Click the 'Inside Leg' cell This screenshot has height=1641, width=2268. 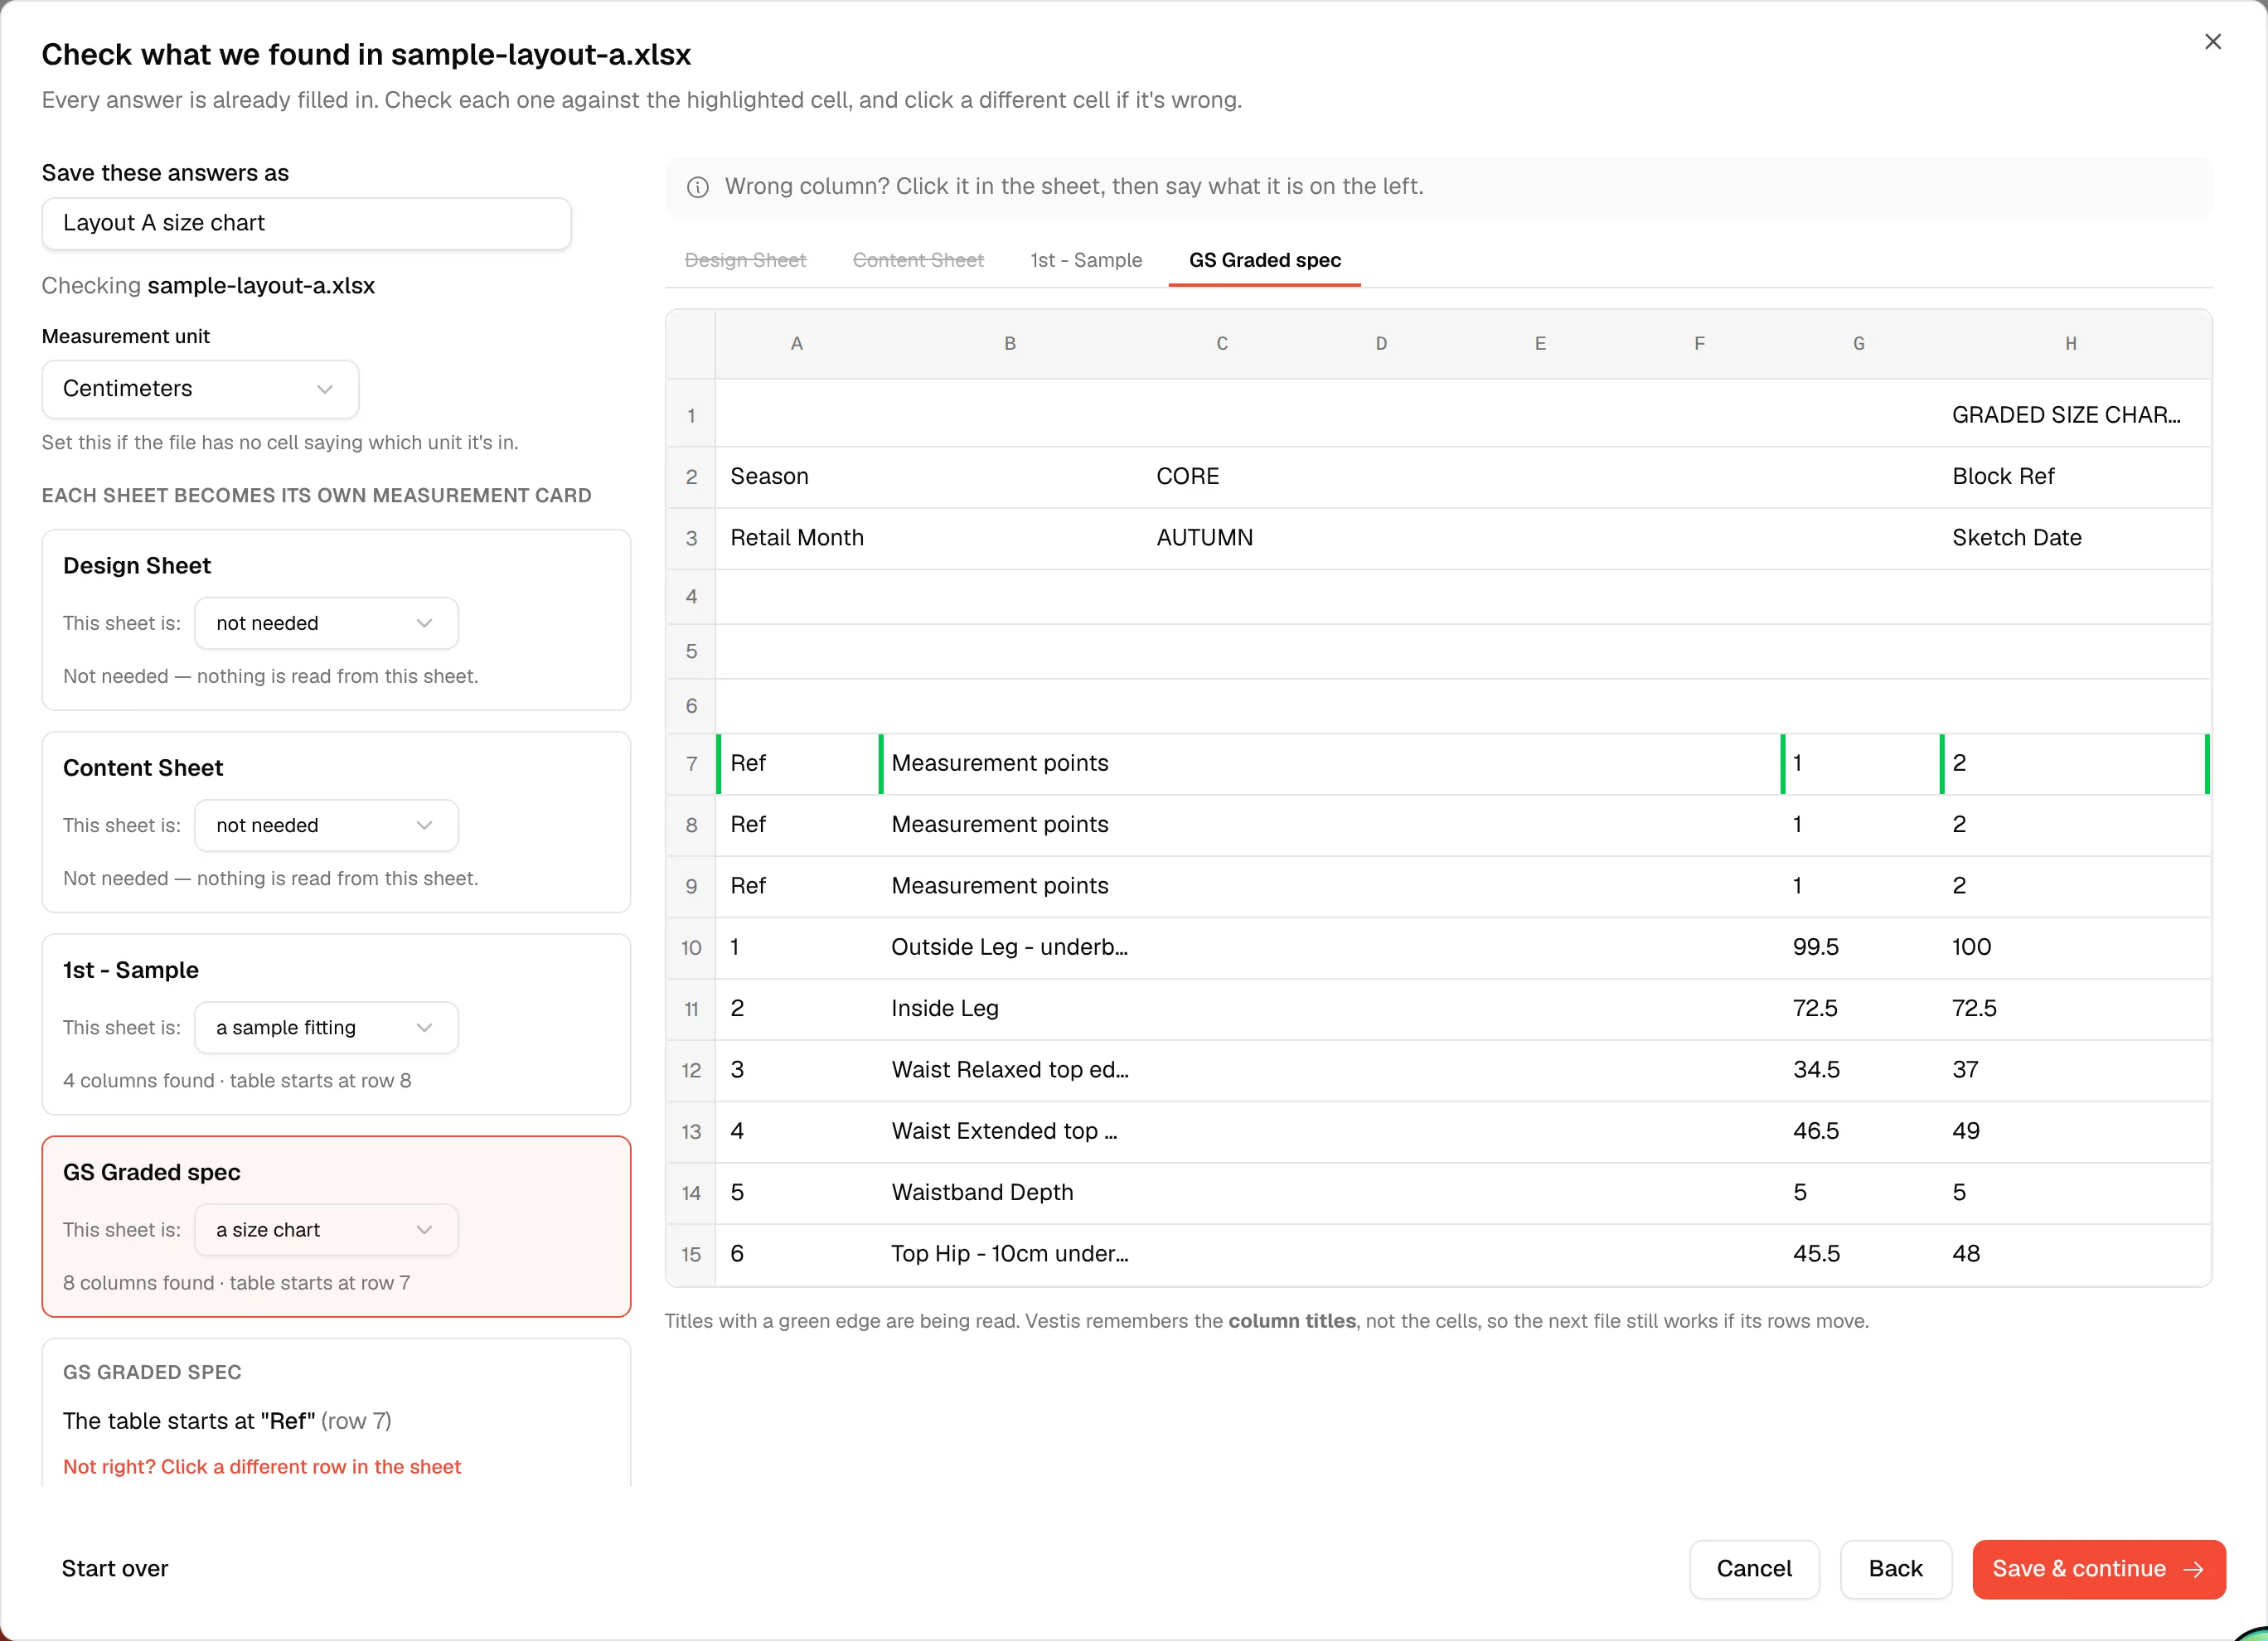(x=1011, y=1008)
